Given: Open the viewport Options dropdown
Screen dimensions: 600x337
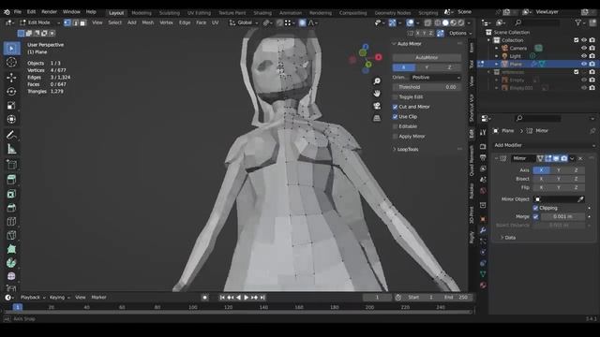Looking at the screenshot, I should [x=459, y=34].
